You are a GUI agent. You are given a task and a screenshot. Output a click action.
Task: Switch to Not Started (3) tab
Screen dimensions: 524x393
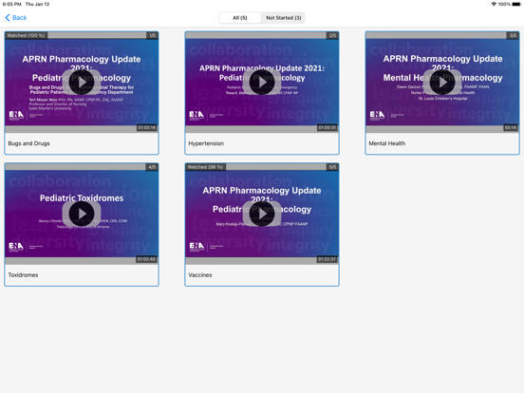point(284,18)
